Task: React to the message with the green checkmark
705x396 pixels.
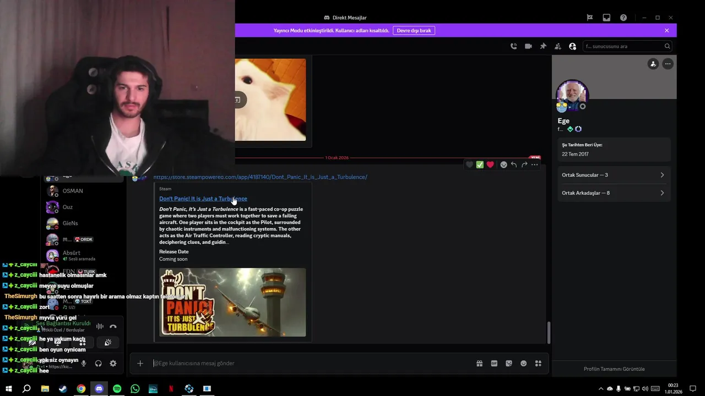Action: [x=480, y=164]
